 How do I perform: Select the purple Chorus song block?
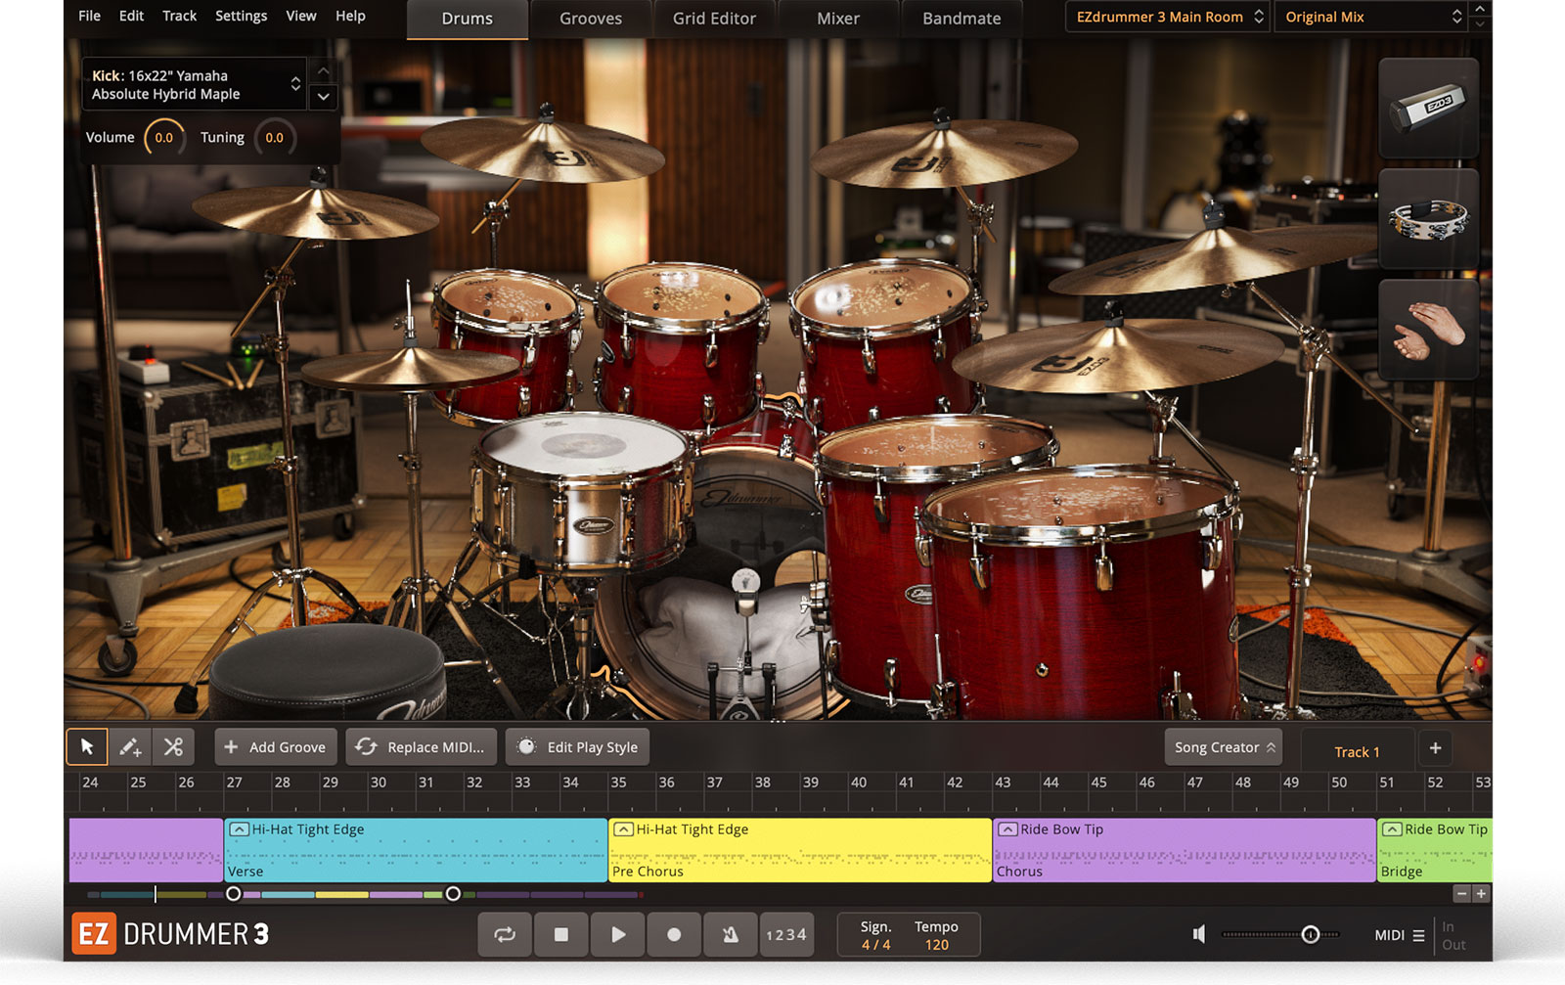1185,850
